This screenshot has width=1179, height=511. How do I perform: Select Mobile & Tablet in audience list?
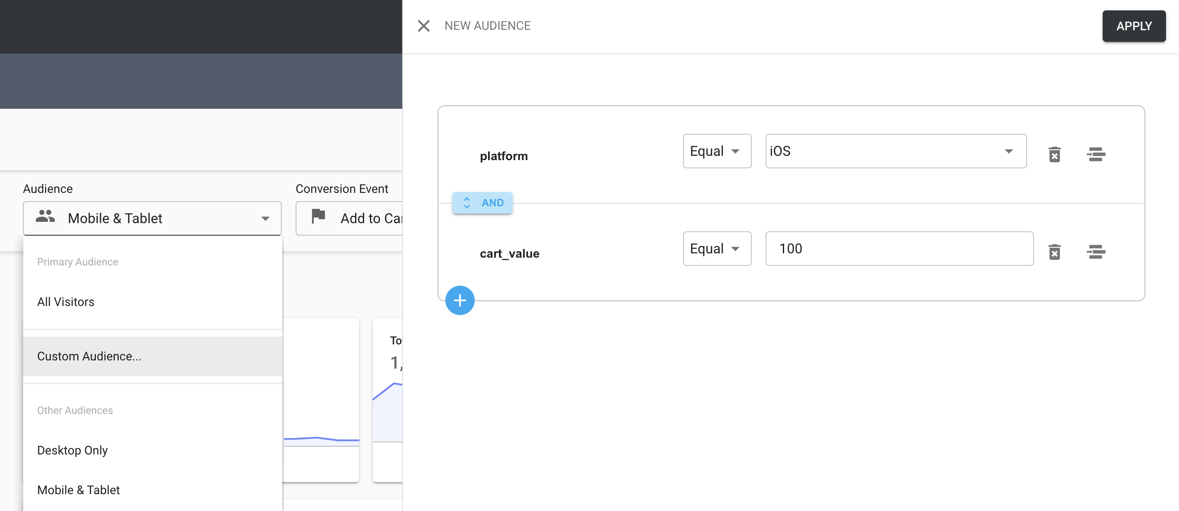pyautogui.click(x=152, y=490)
